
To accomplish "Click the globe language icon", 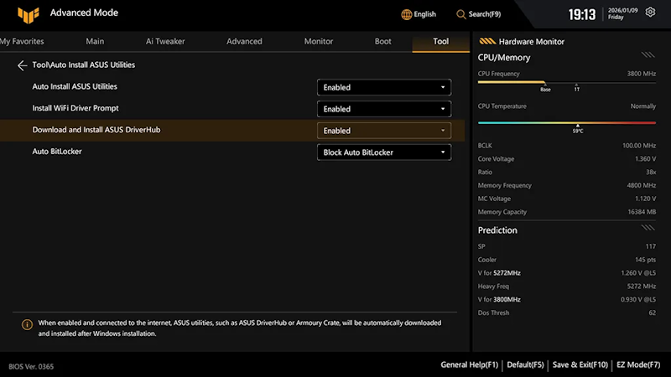I will (406, 14).
